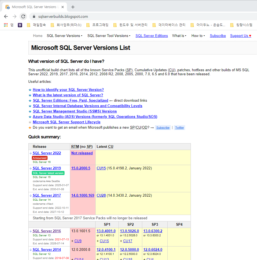The height and width of the screenshot is (260, 257).
Task: Expand the SQL Server Versions dropdown menu
Action: click(65, 36)
